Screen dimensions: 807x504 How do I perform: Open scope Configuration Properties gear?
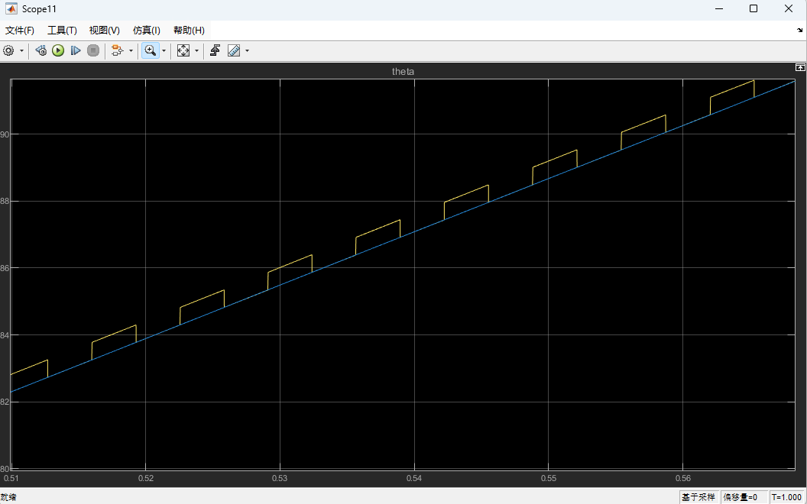[8, 50]
